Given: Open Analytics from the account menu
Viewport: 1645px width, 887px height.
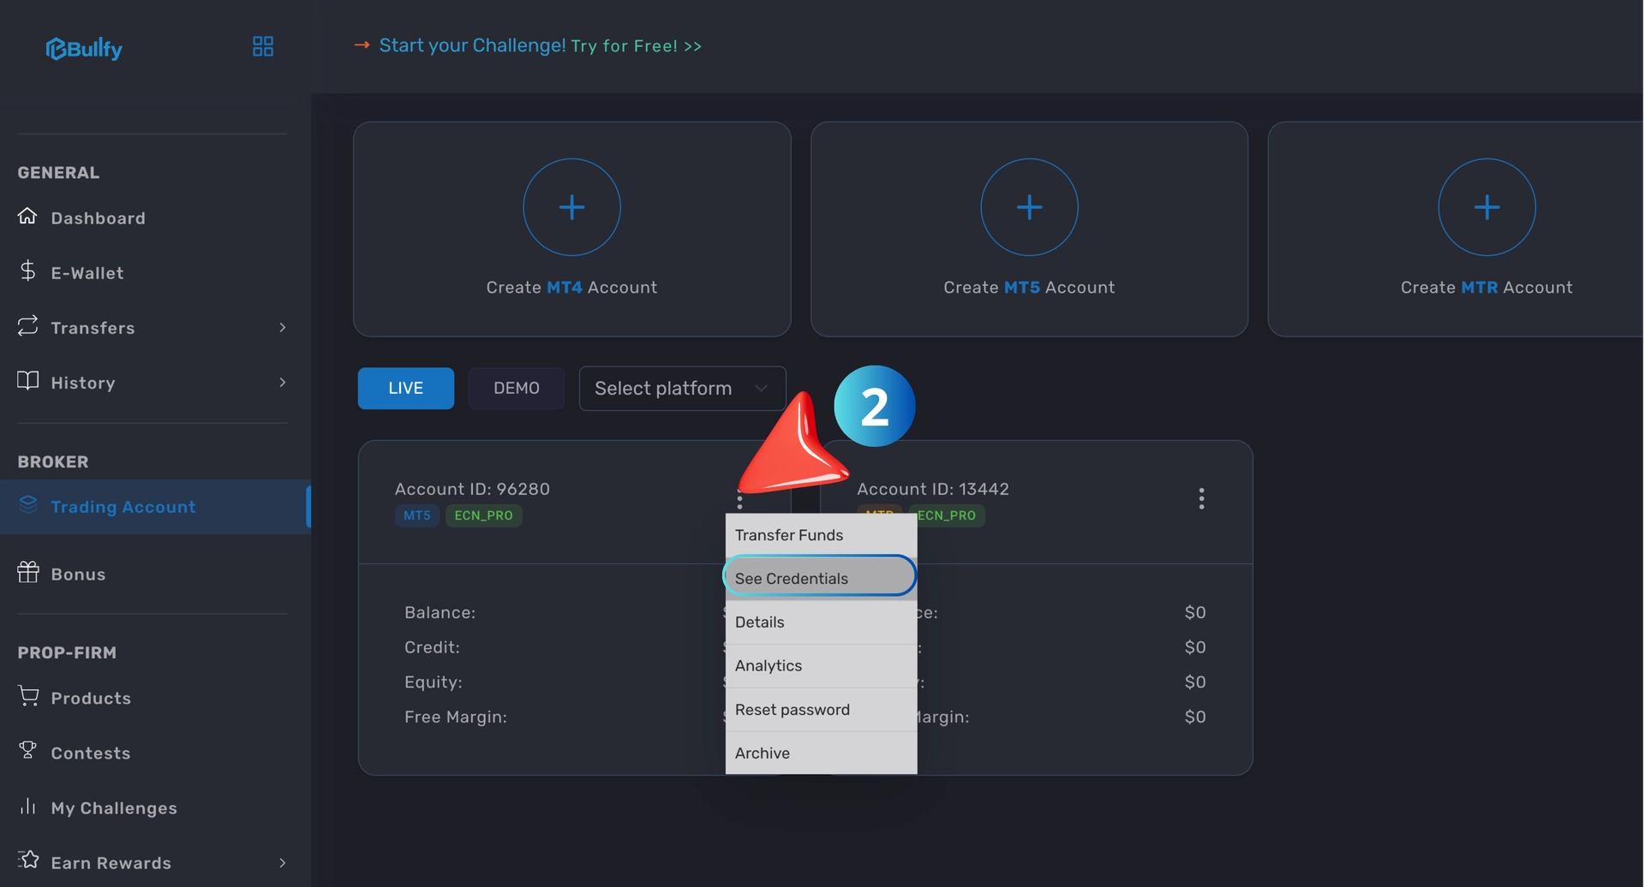Looking at the screenshot, I should 821,666.
